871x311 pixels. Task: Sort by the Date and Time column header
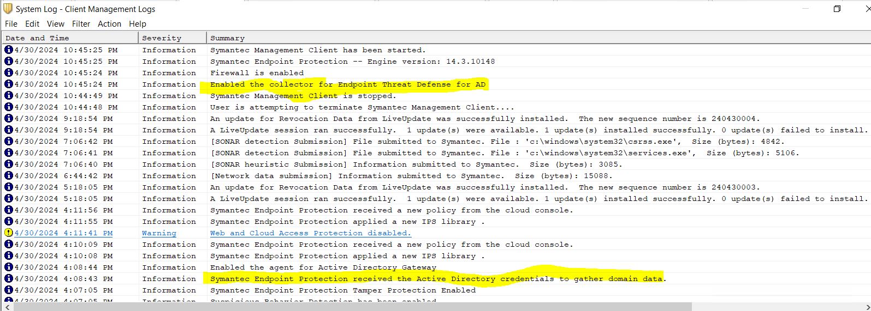[70, 38]
